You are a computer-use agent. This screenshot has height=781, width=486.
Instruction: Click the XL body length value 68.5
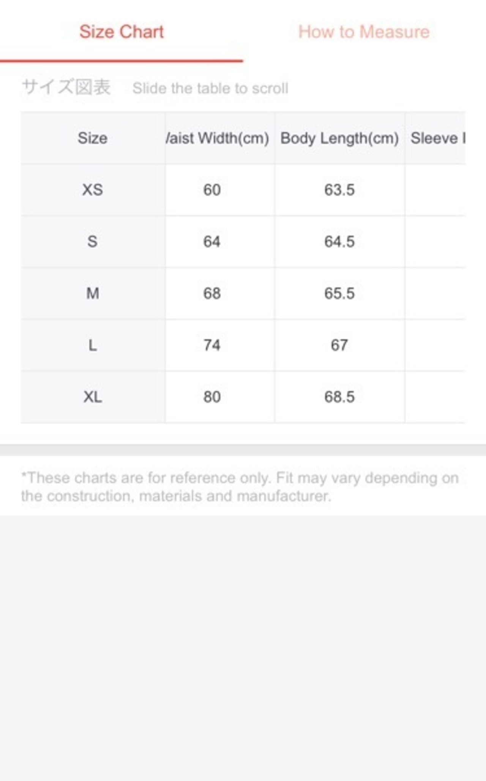pos(339,397)
